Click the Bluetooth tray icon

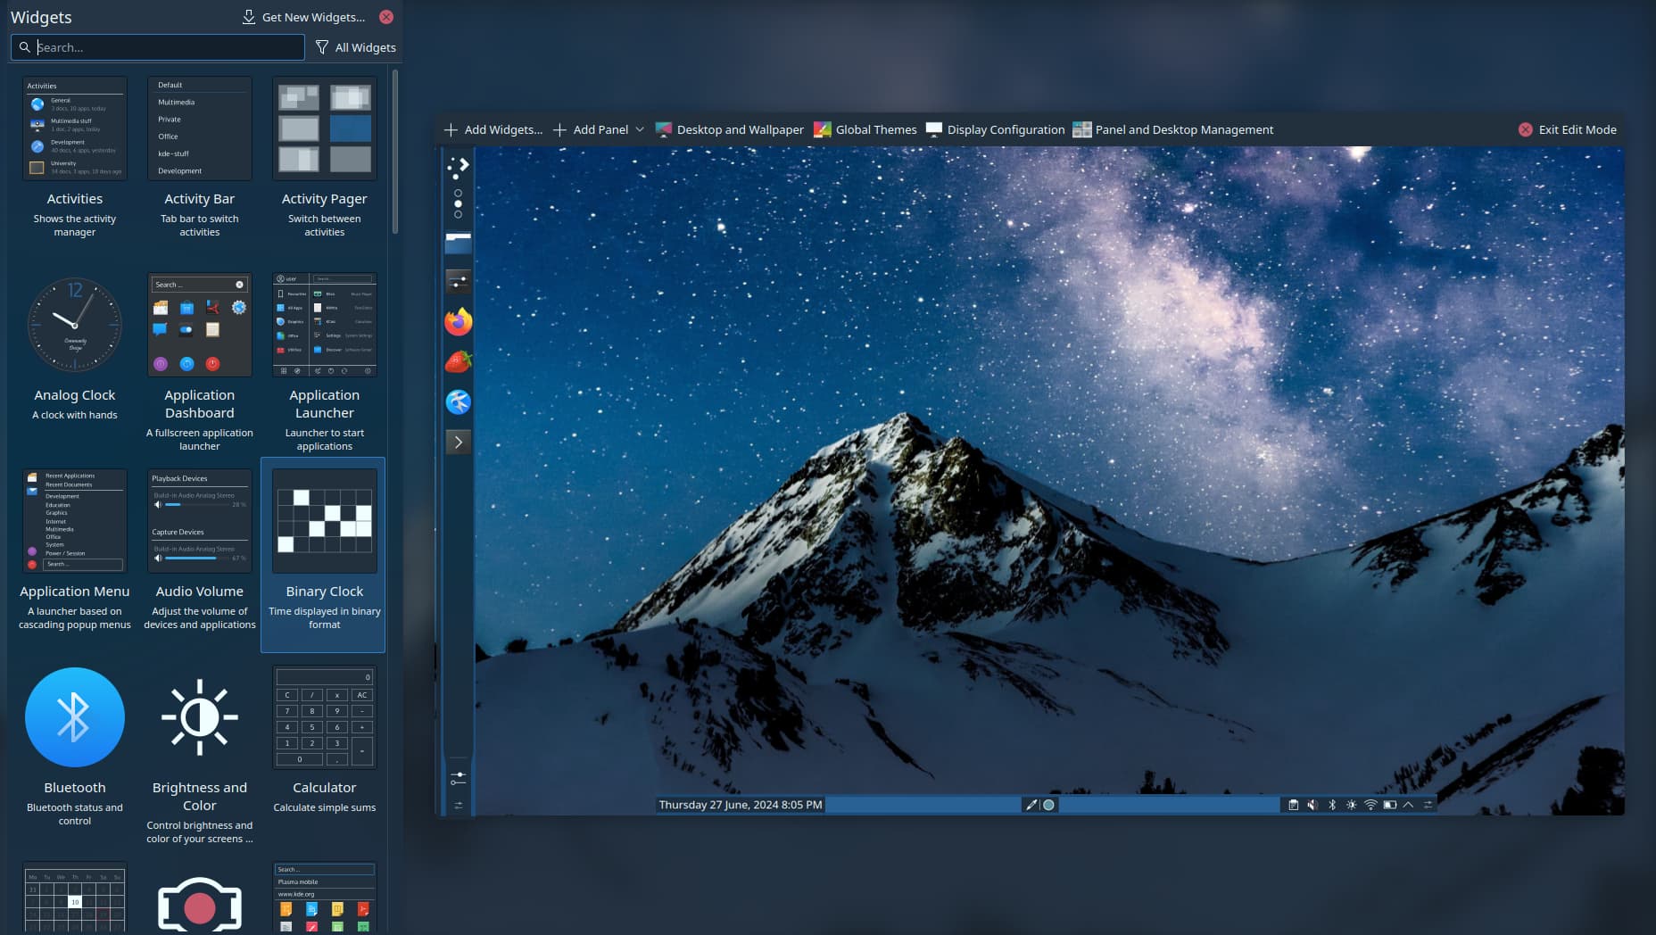(1332, 805)
